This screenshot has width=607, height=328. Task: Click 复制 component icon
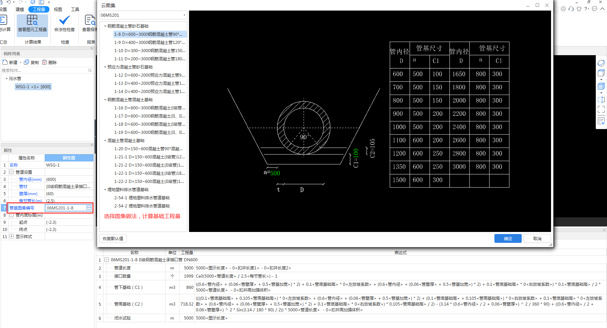[x=26, y=62]
